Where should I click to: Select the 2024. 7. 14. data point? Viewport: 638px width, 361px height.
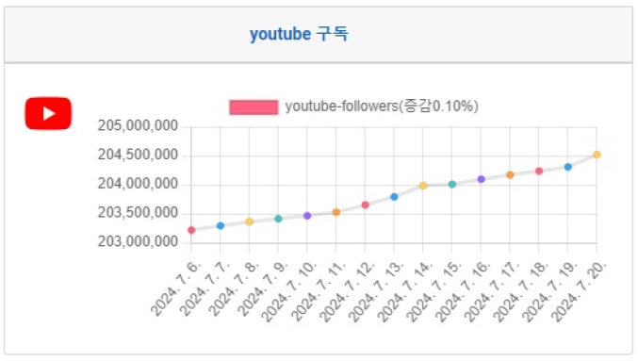[x=423, y=186]
